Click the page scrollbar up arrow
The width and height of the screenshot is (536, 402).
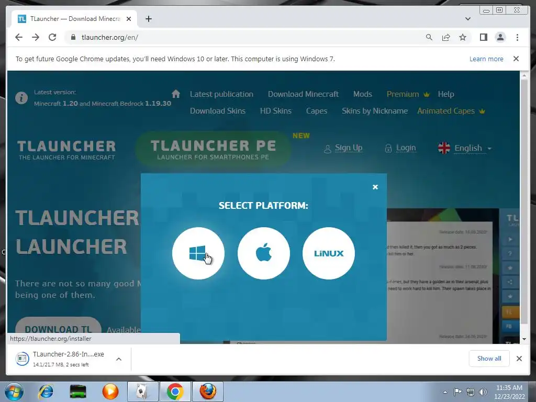point(524,75)
